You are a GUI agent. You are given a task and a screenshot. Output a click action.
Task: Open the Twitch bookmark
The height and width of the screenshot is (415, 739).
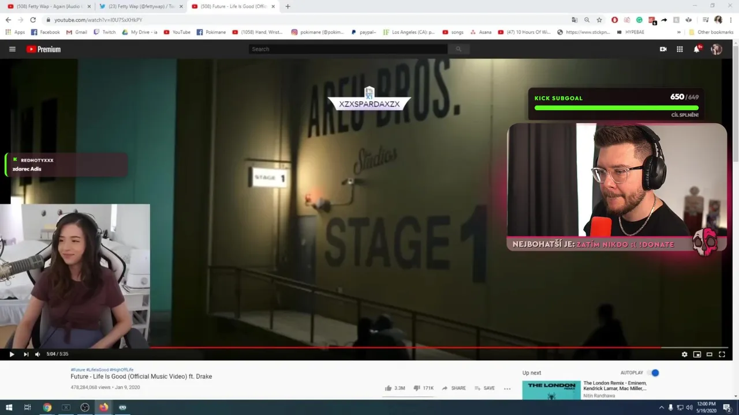104,32
